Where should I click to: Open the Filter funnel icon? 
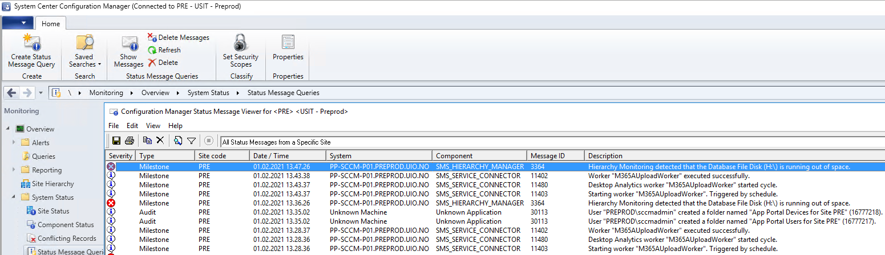pos(192,141)
